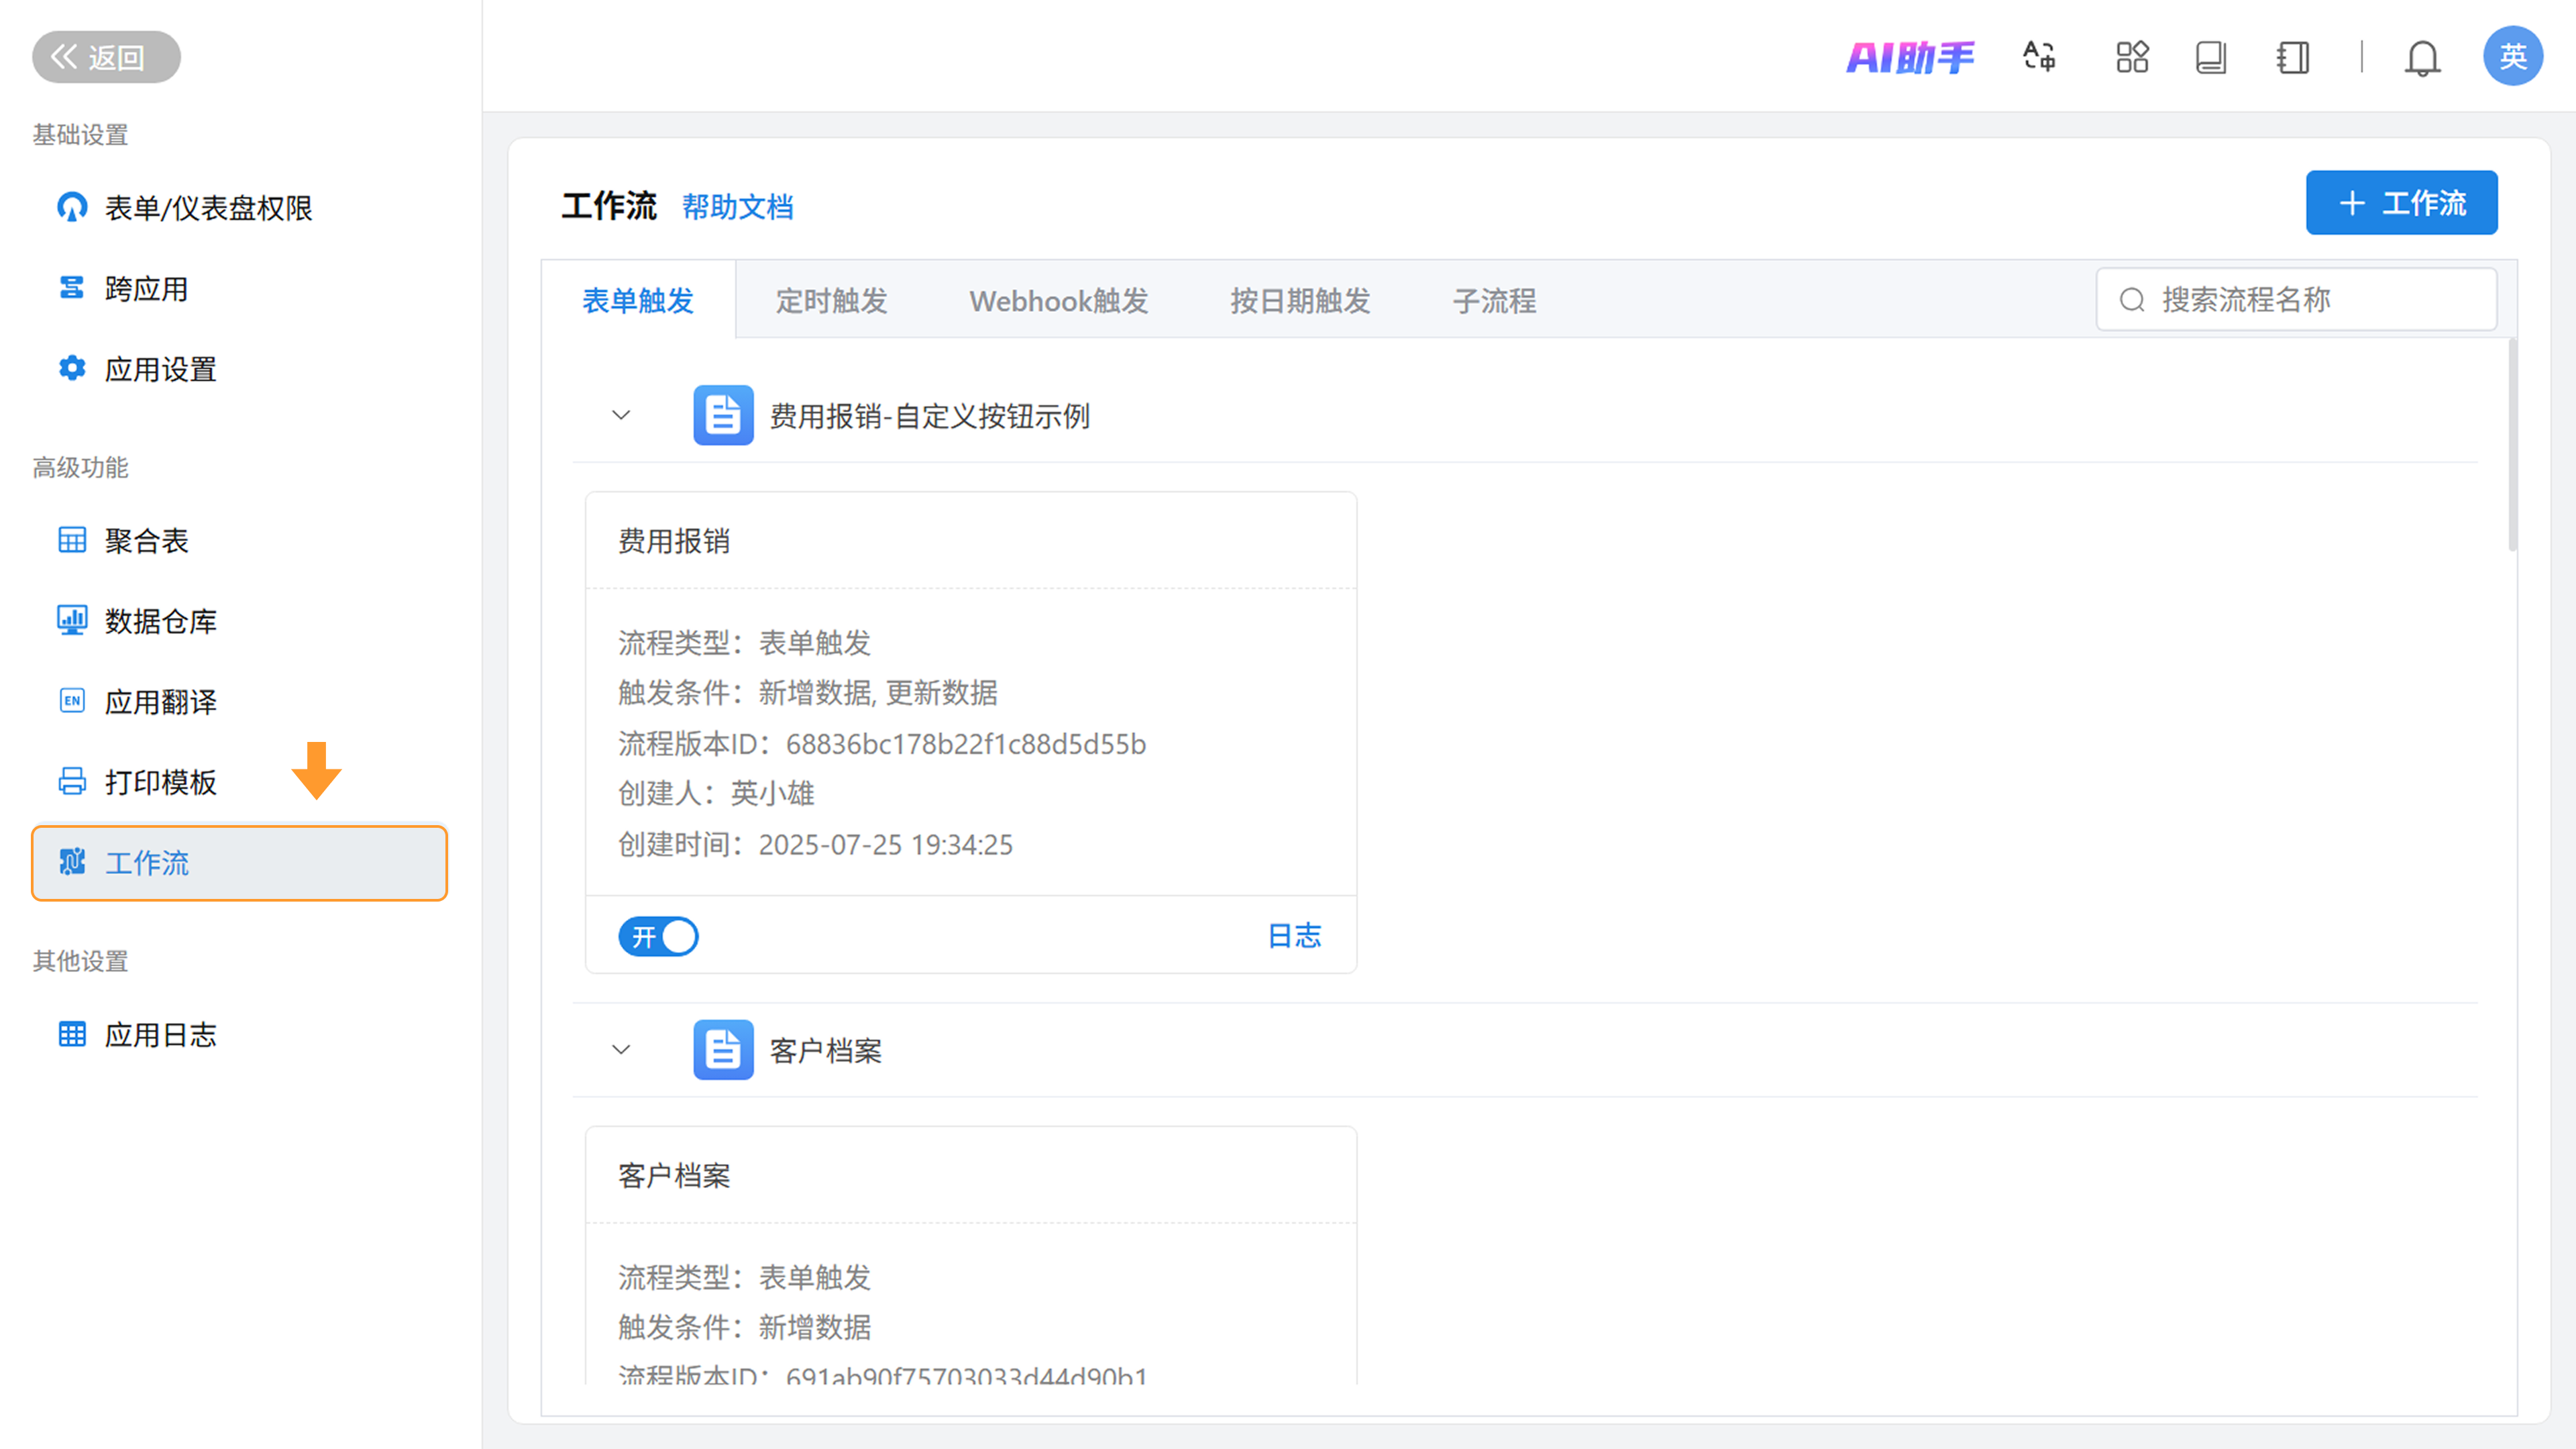Open 日志 for 费用报销 workflow
This screenshot has width=2576, height=1449.
1294,936
